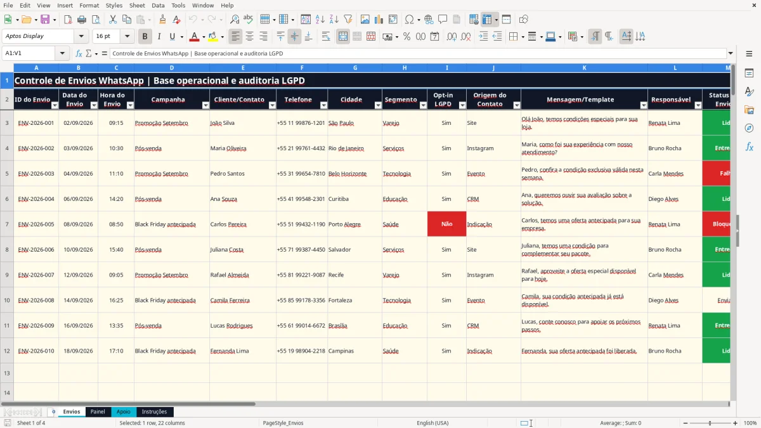Click the English (USA) language status
761x428 pixels.
(433, 423)
